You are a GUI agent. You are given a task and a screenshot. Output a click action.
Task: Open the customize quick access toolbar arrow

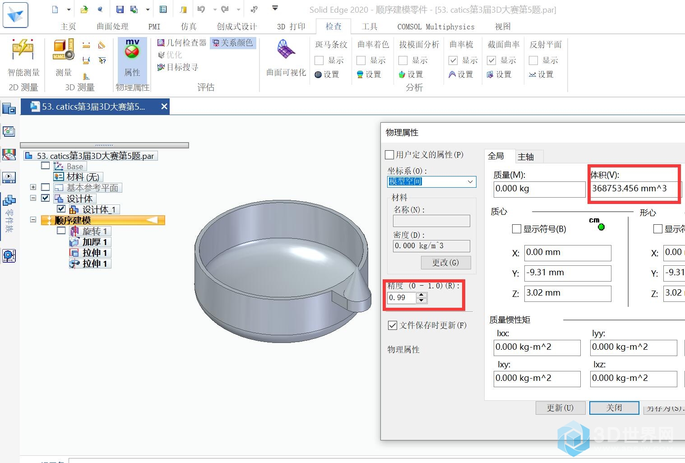tap(275, 8)
